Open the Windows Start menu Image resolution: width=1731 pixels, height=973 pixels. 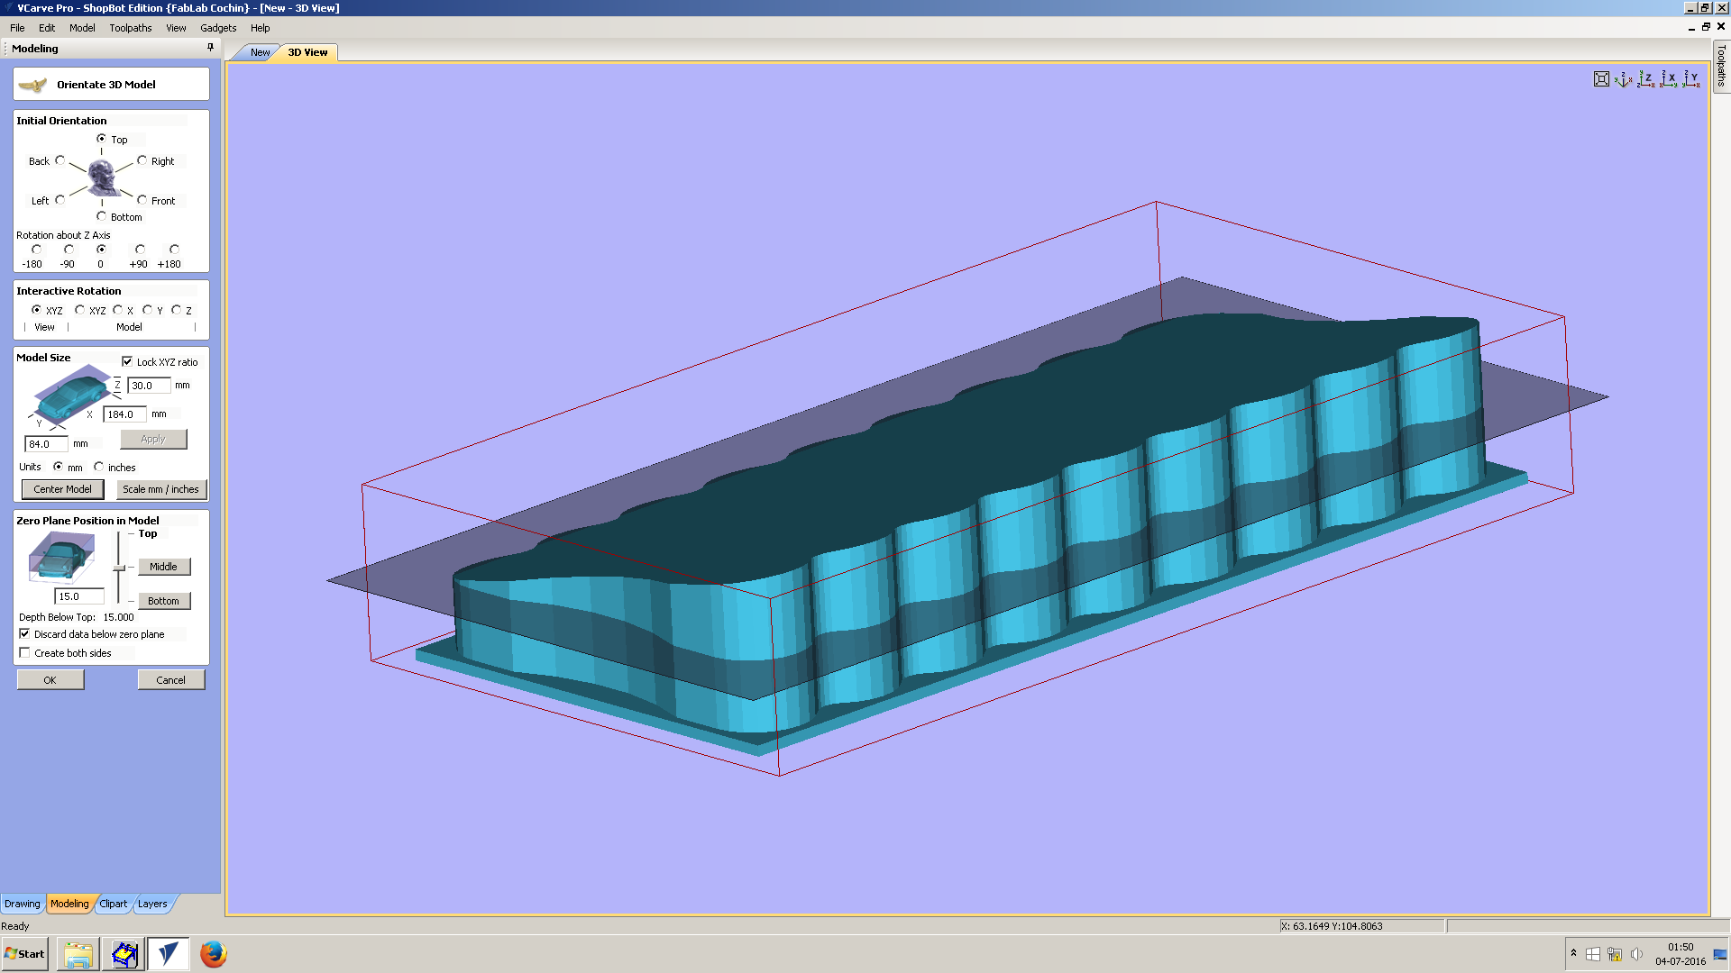point(25,954)
